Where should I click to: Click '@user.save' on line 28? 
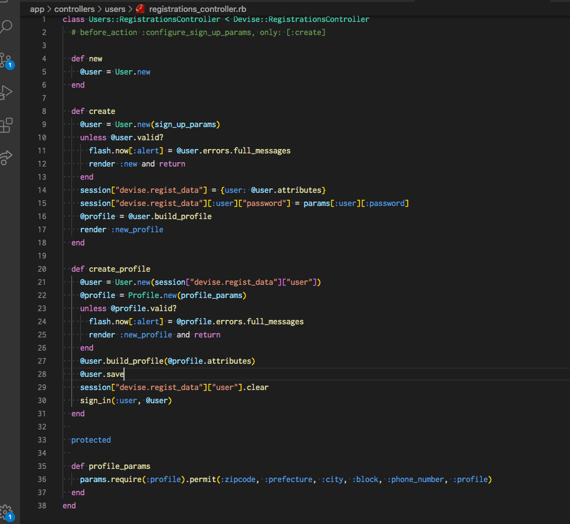click(x=101, y=374)
